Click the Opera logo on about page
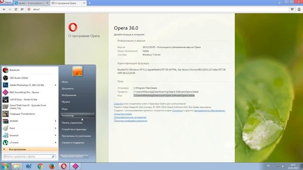303x170 pixels. coord(73,27)
